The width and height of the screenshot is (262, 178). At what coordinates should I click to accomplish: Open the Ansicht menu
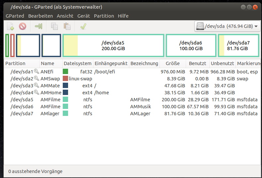(x=65, y=16)
